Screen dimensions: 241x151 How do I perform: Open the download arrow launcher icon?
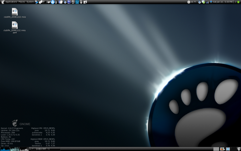click(81, 2)
